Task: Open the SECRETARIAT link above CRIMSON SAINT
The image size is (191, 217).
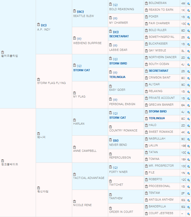Action: (158, 71)
